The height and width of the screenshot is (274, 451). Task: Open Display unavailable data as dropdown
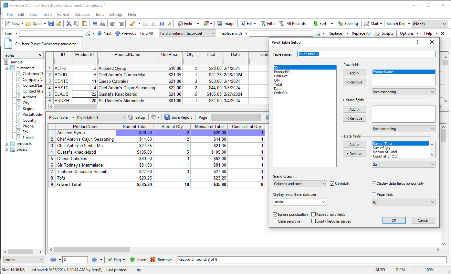tap(299, 202)
